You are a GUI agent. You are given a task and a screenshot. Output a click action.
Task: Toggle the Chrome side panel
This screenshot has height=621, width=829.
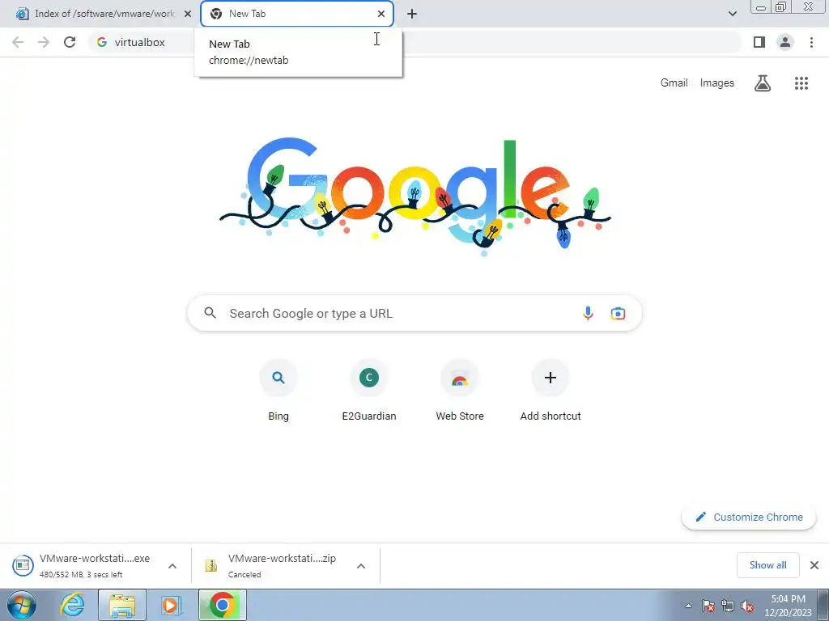(759, 42)
